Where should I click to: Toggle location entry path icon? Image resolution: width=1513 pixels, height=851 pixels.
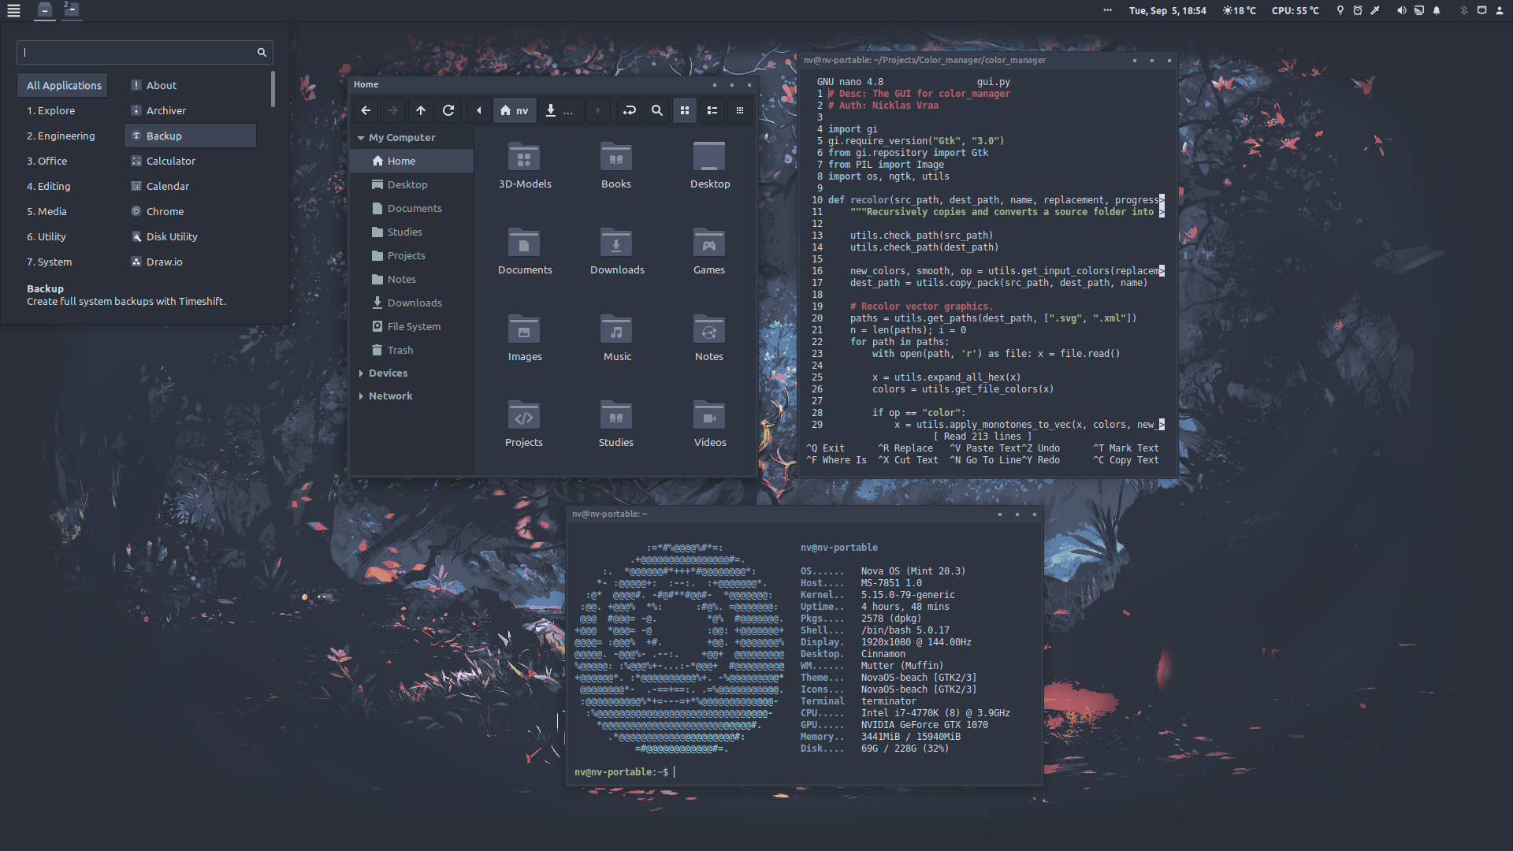tap(629, 110)
